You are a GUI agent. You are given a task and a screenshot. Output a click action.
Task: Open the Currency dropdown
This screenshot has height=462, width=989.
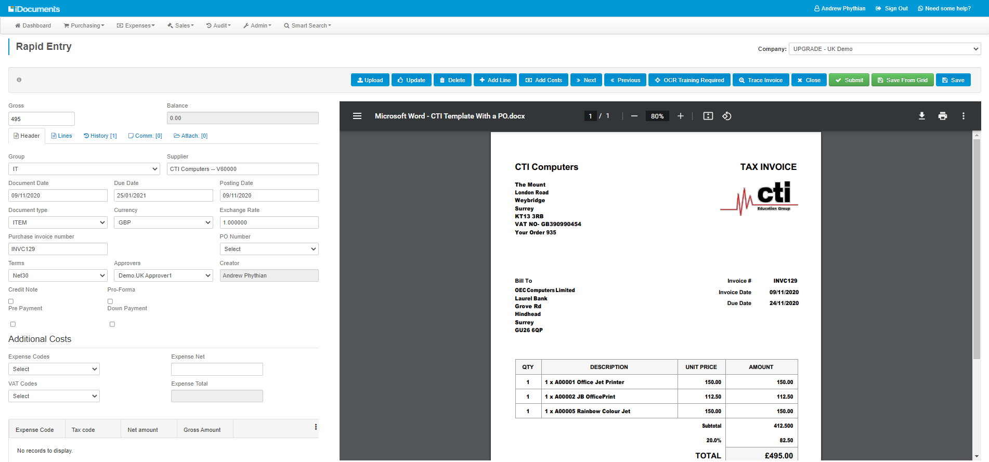coord(163,222)
